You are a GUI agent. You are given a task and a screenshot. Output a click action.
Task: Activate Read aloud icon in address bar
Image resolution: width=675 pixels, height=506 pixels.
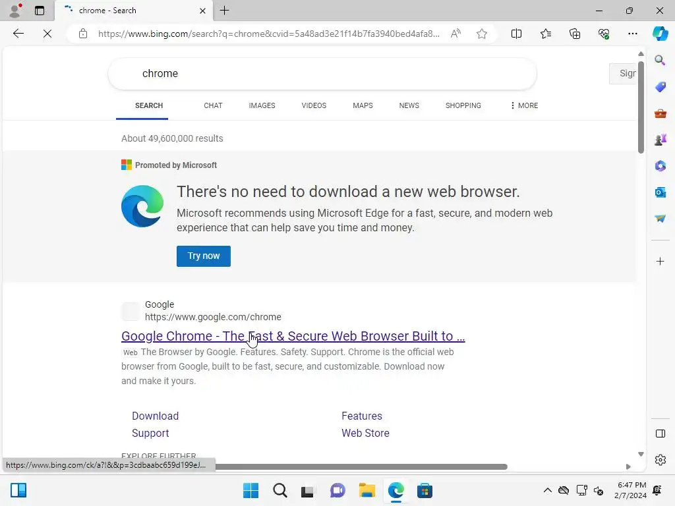[x=455, y=34]
